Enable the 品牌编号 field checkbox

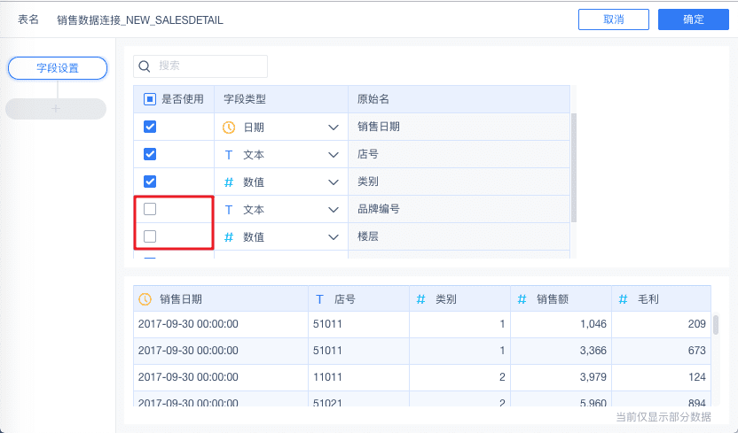150,210
